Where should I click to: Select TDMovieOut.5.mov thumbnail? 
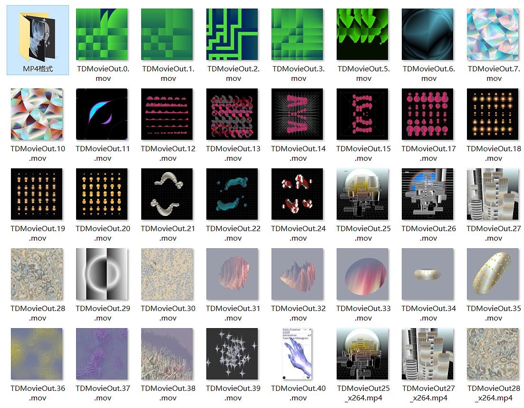(363, 34)
